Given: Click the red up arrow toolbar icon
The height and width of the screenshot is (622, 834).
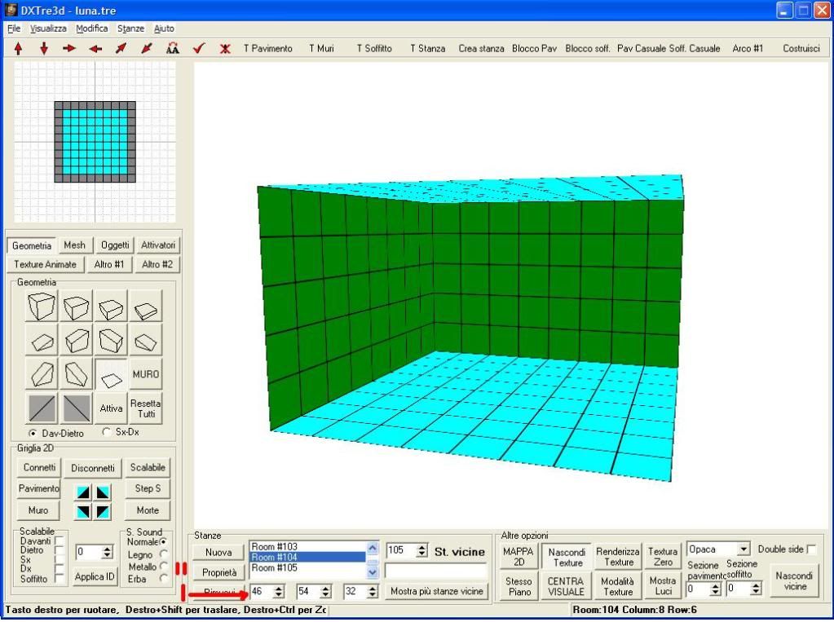Looking at the screenshot, I should pos(18,49).
